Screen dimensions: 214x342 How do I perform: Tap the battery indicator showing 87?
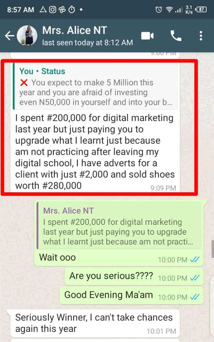pyautogui.click(x=201, y=9)
